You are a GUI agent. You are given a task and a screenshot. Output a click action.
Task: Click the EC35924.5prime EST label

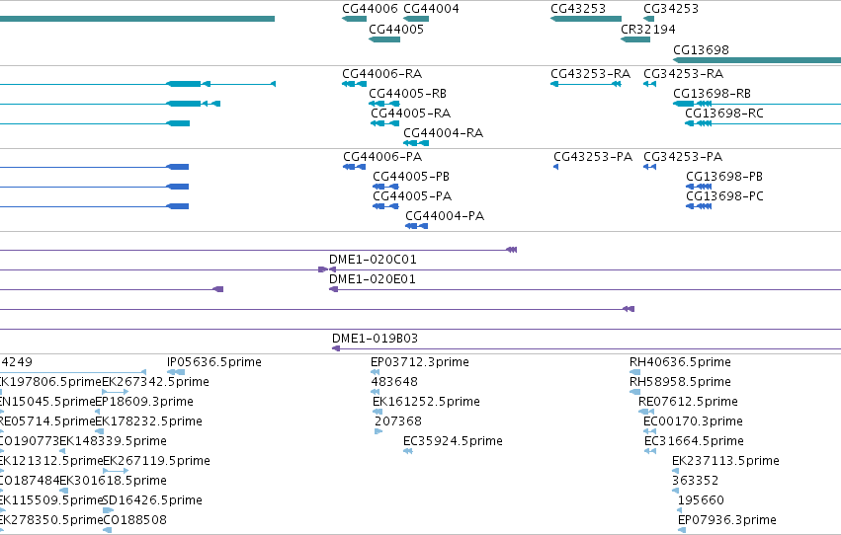[453, 441]
